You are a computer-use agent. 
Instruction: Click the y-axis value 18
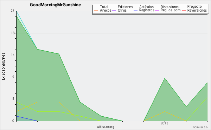(x=13, y=33)
